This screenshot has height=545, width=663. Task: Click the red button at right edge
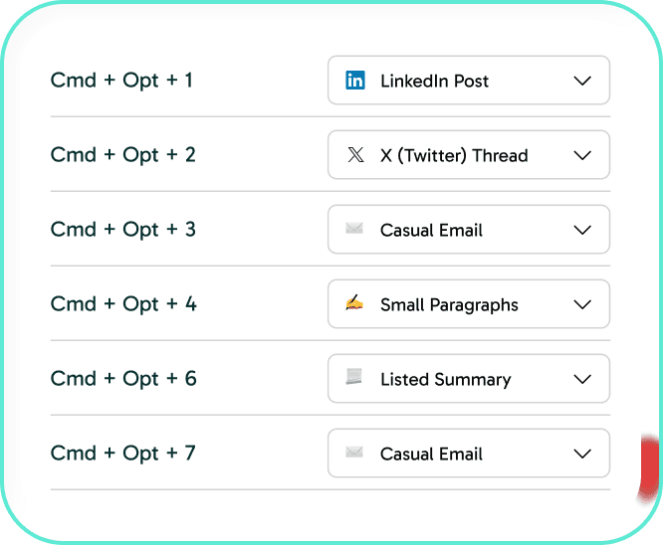pyautogui.click(x=650, y=465)
